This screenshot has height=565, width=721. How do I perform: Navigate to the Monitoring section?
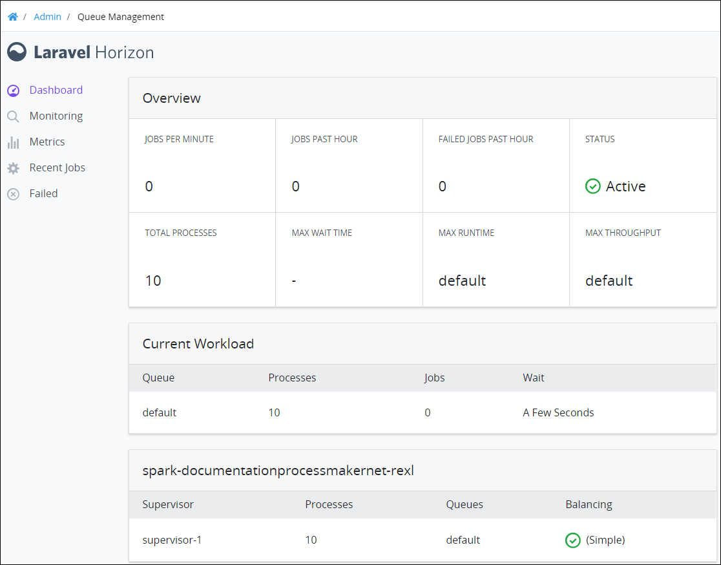[56, 116]
